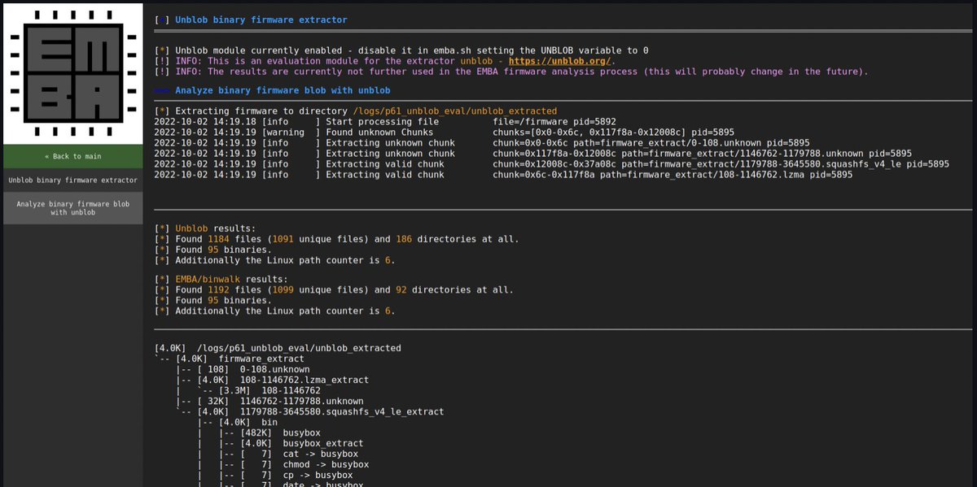The image size is (977, 487).
Task: Click the 'Unblob module currently enabled' info line
Action: (x=401, y=50)
